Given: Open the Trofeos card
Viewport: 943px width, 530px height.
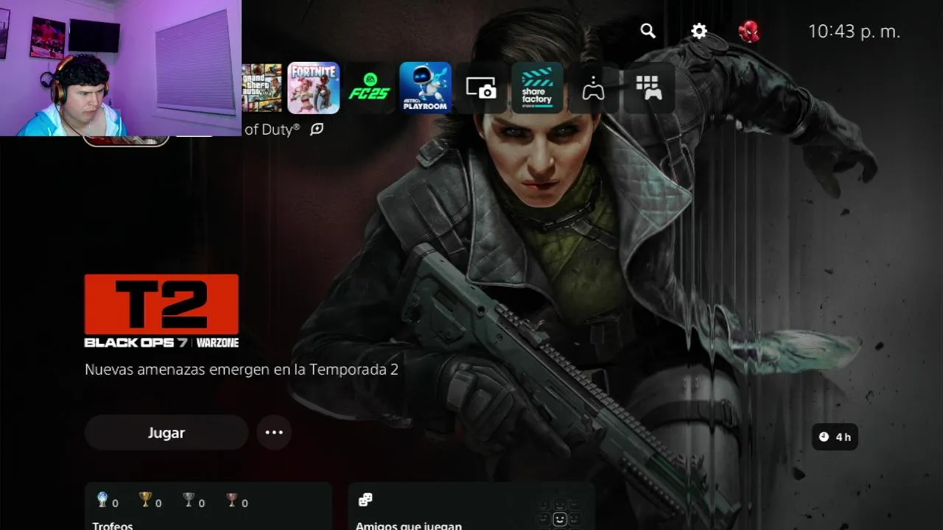Looking at the screenshot, I should [208, 506].
